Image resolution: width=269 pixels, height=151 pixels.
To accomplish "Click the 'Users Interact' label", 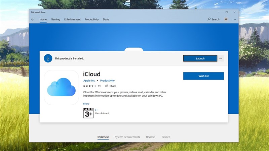I will coord(102,113).
